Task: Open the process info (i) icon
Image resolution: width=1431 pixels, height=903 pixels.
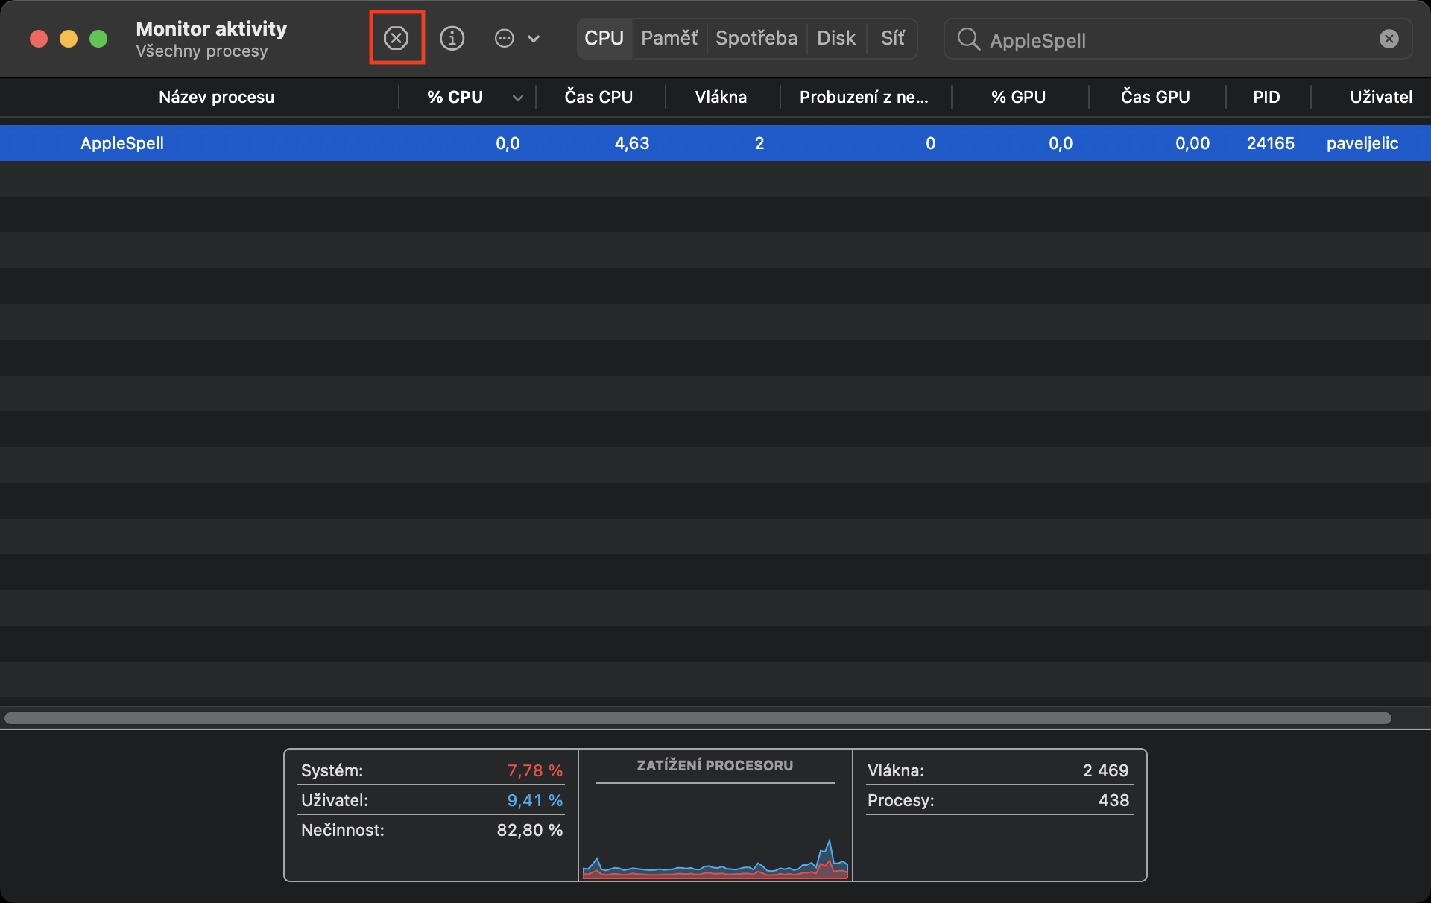Action: [x=452, y=38]
